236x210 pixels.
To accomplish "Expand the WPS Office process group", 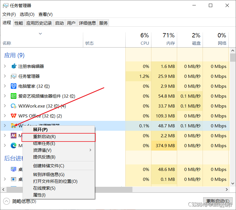I will (x=5, y=116).
